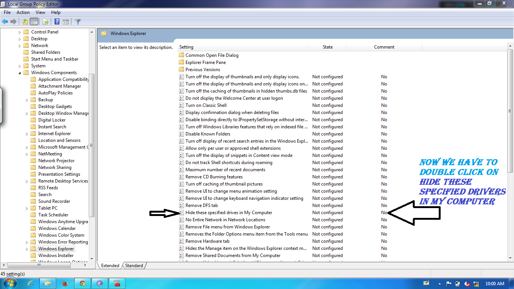Switch to the Standard tab
Screen dimensions: 514x289
134,266
